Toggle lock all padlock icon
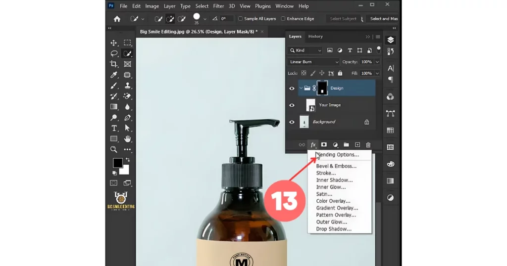 click(340, 73)
